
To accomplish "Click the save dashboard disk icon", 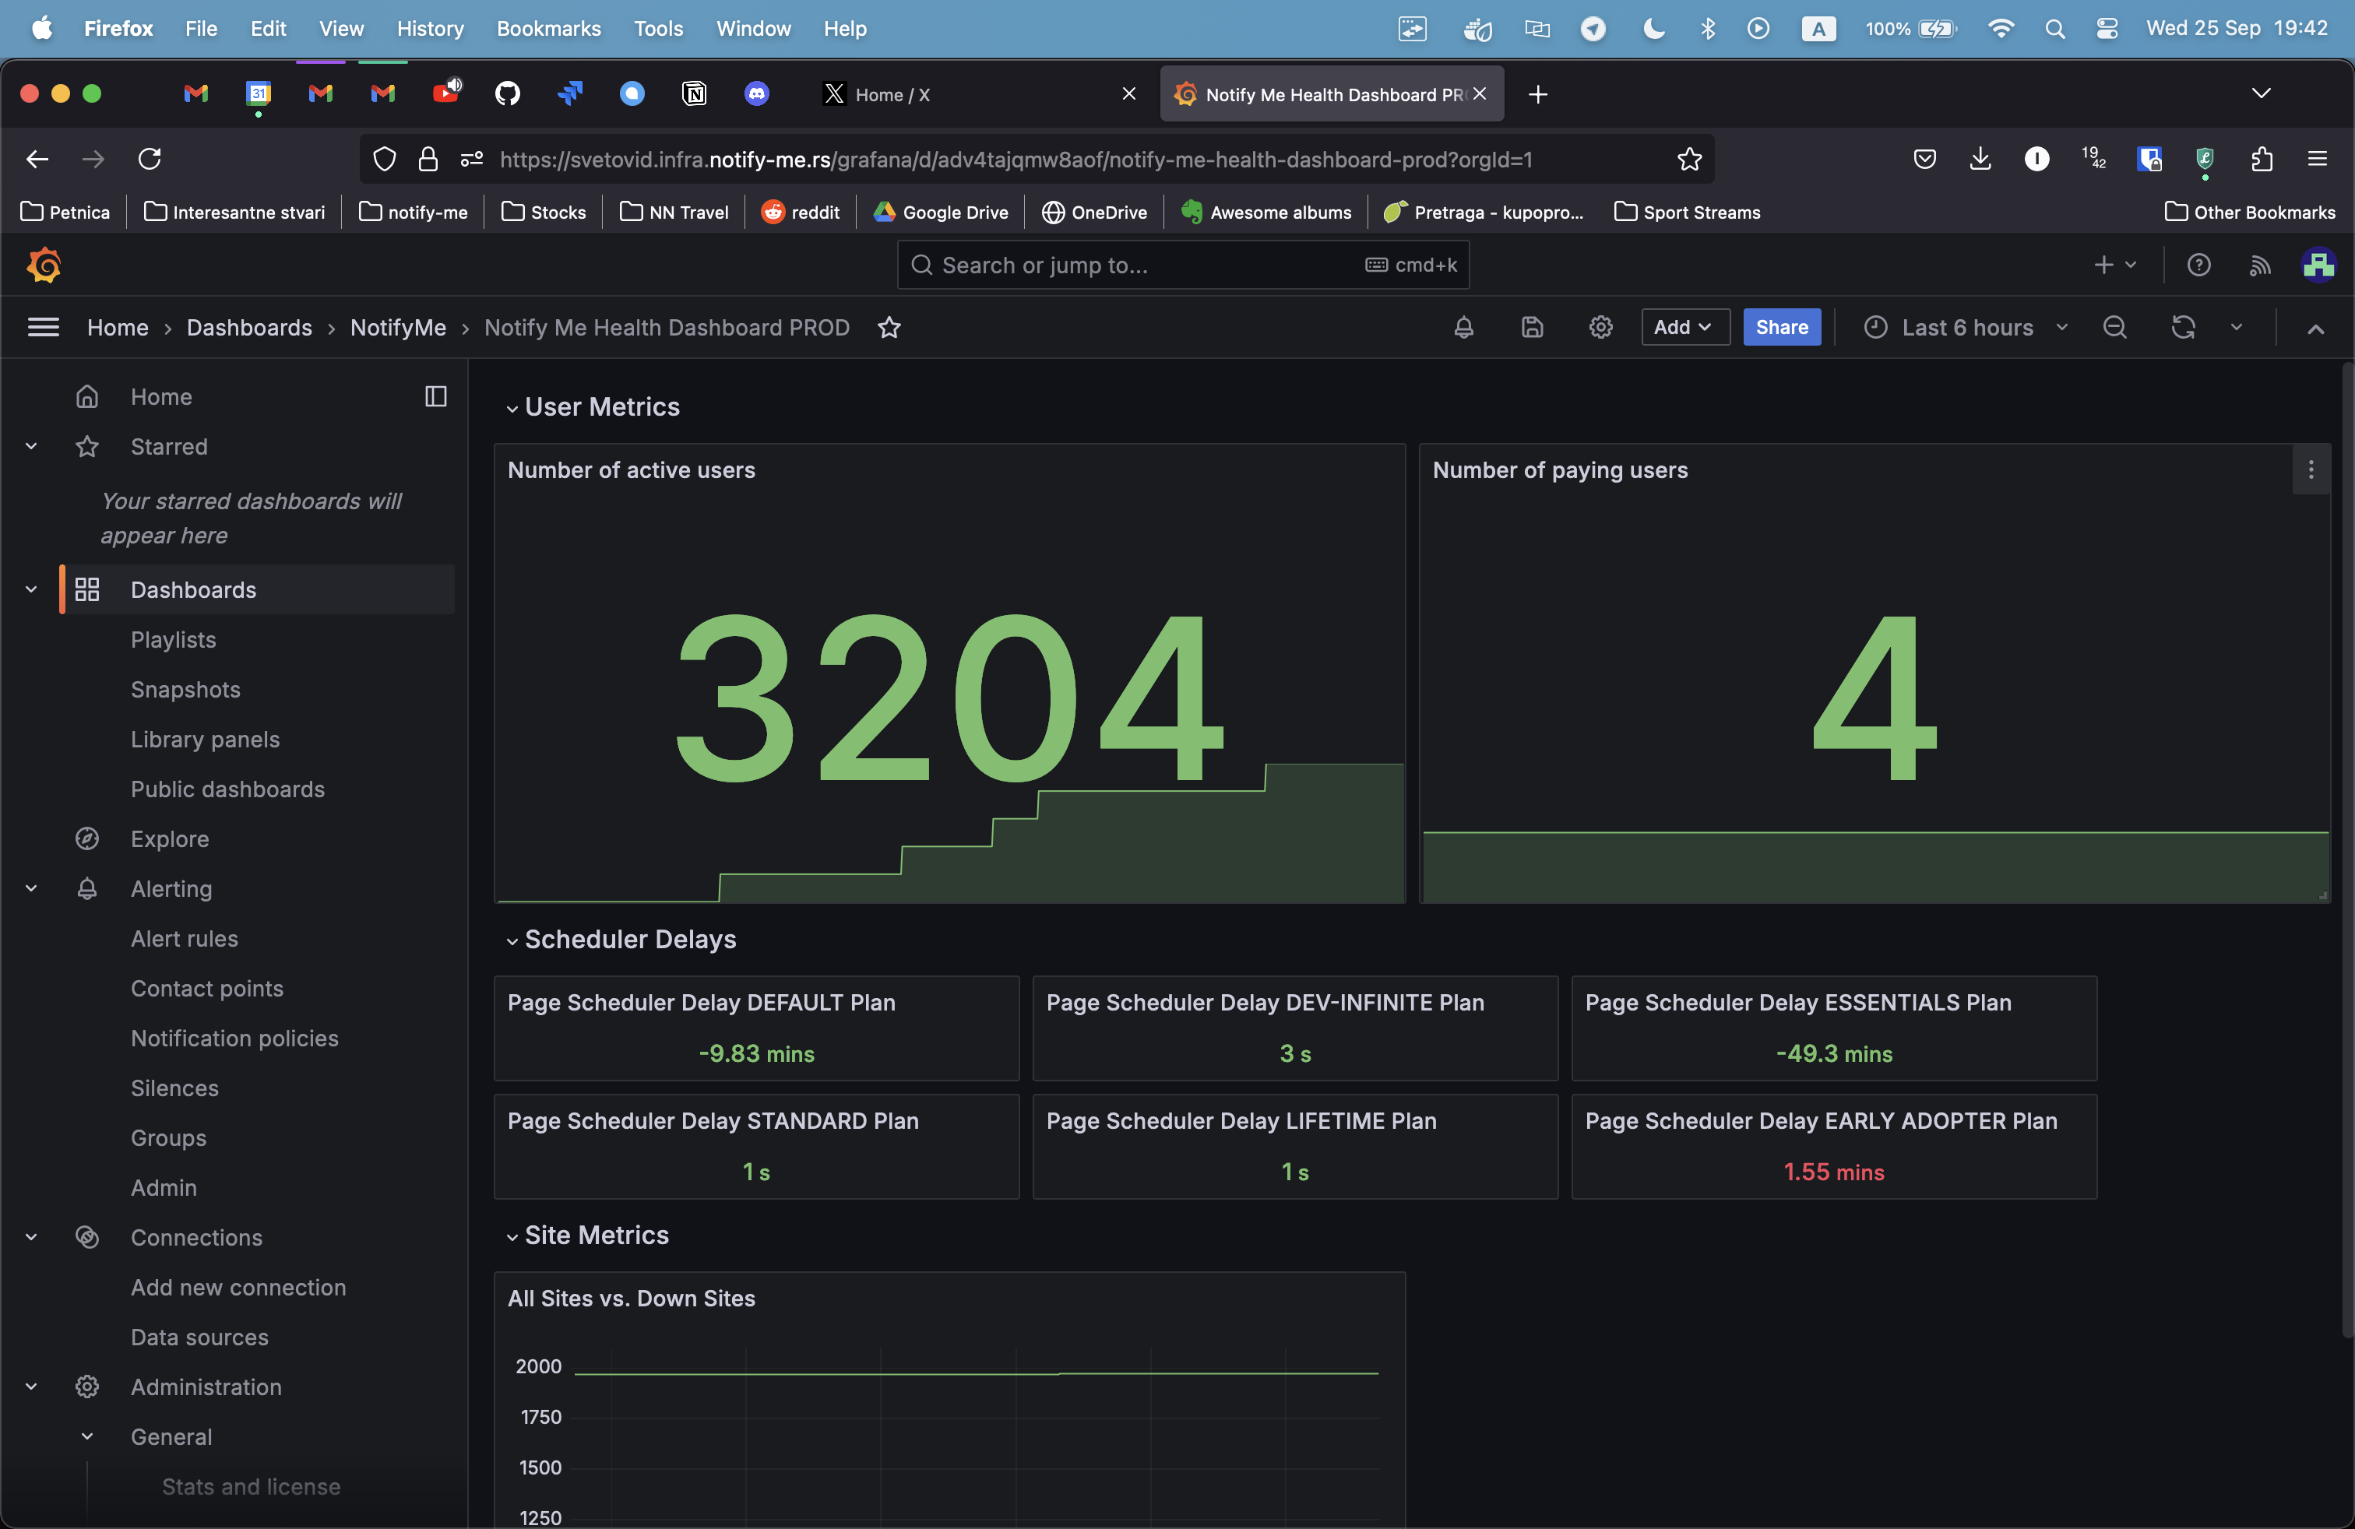I will (1532, 327).
